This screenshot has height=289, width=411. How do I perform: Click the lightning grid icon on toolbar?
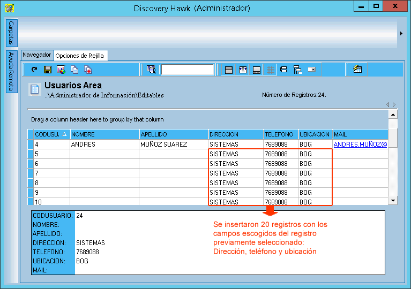[357, 70]
